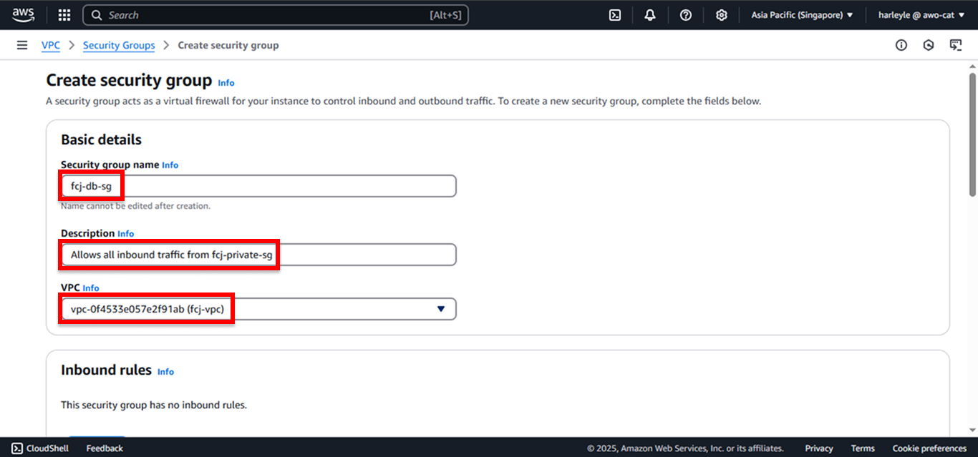The height and width of the screenshot is (457, 978).
Task: Open the screen assistant icon at top right
Action: point(956,45)
